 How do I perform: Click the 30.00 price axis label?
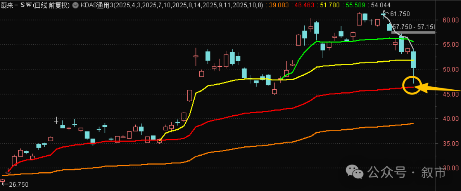[450, 168]
